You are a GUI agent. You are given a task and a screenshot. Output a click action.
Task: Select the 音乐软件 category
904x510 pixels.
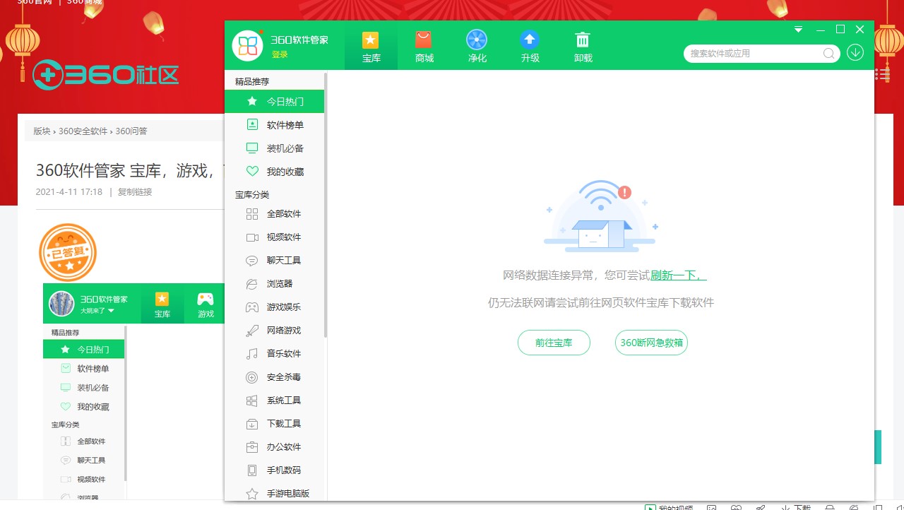pyautogui.click(x=274, y=353)
